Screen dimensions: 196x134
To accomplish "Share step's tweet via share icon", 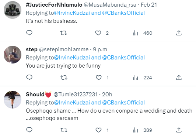I will point(179,78).
